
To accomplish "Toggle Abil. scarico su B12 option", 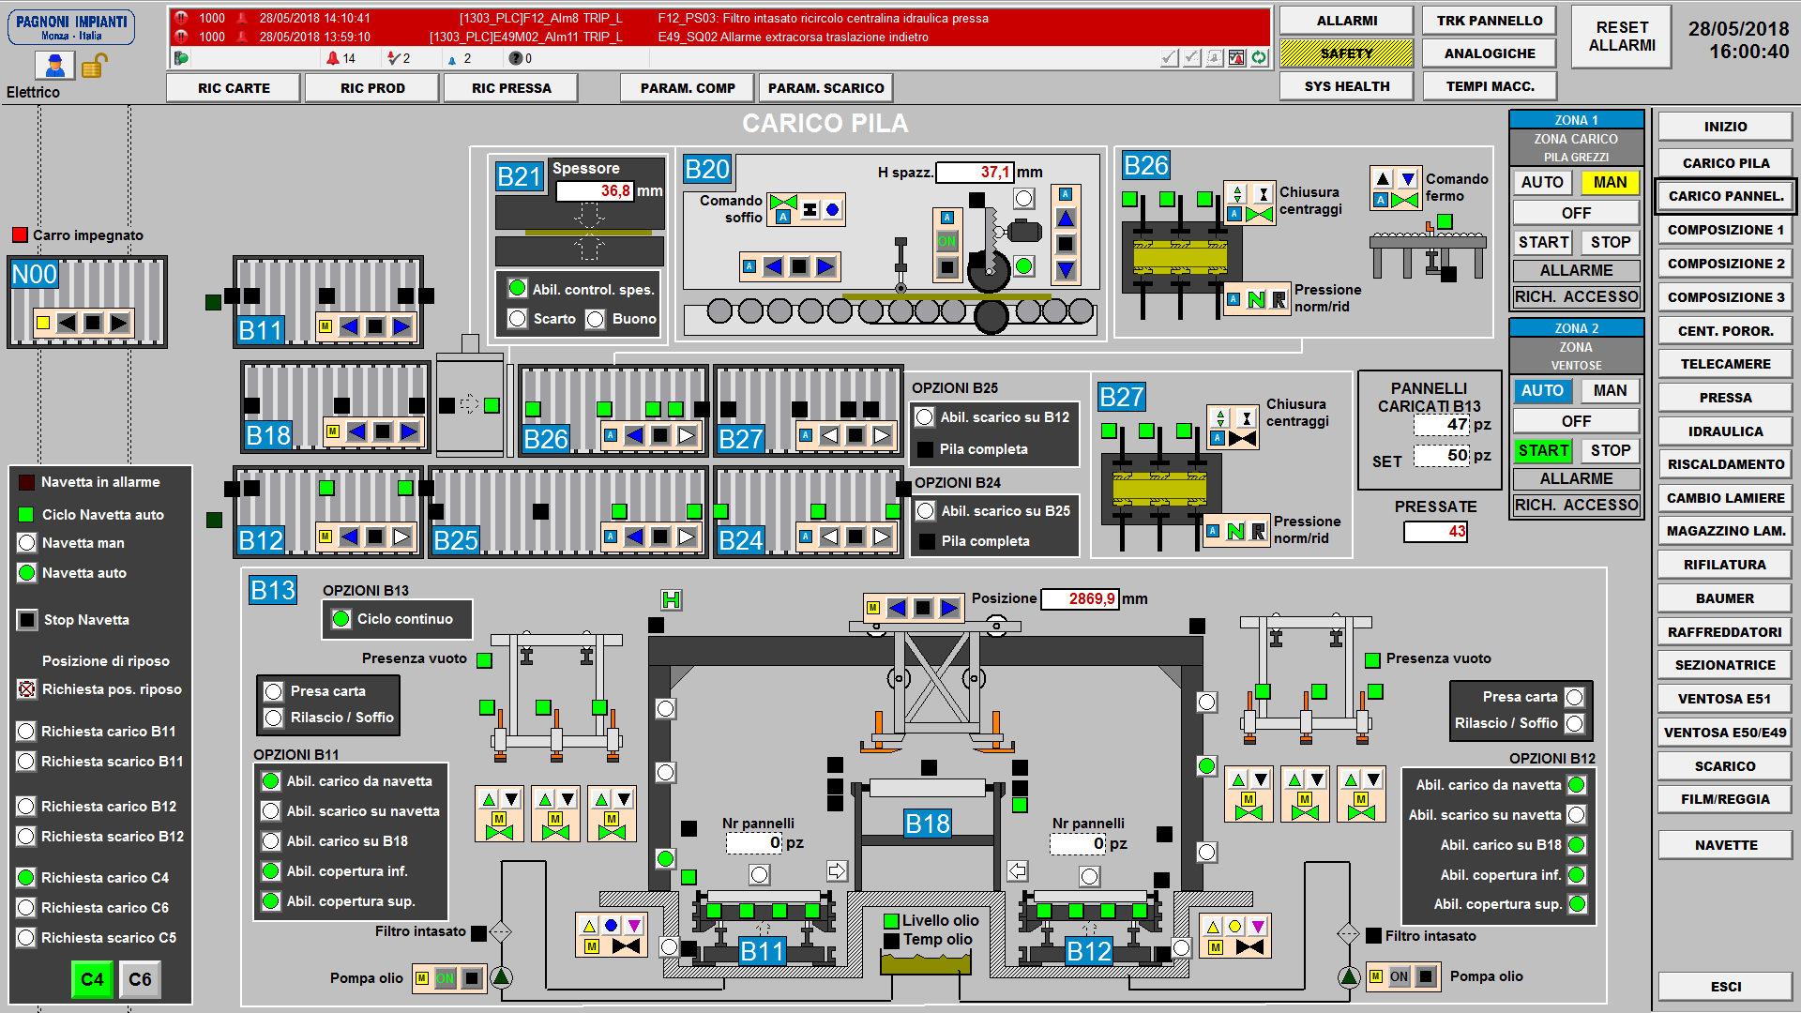I will pos(925,417).
